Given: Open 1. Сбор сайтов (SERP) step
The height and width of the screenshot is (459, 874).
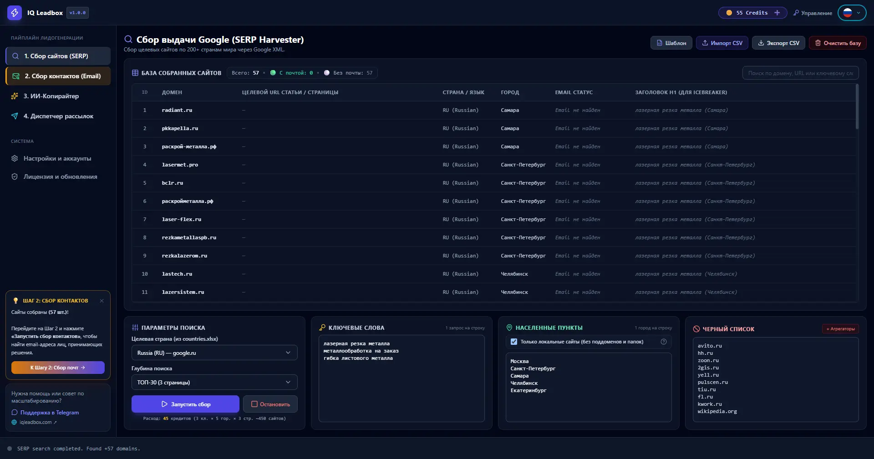Looking at the screenshot, I should pos(58,56).
